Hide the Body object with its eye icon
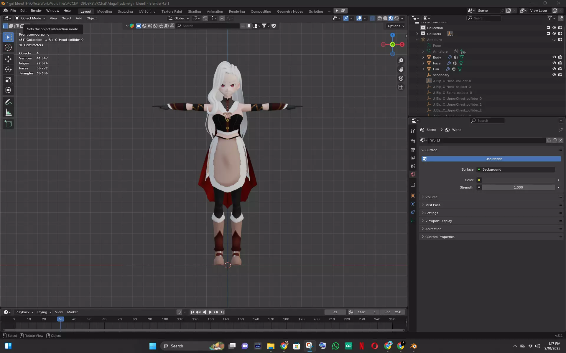566x353 pixels. (554, 57)
